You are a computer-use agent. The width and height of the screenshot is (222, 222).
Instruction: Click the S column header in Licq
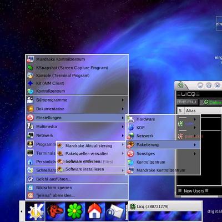(x=180, y=110)
